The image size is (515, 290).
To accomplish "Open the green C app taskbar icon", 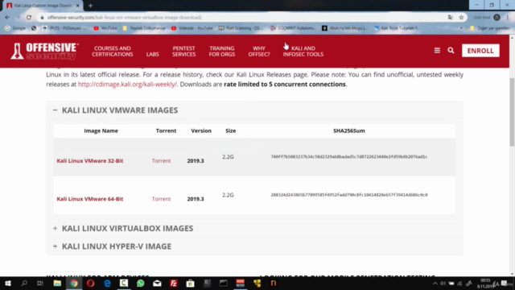I will [124, 283].
